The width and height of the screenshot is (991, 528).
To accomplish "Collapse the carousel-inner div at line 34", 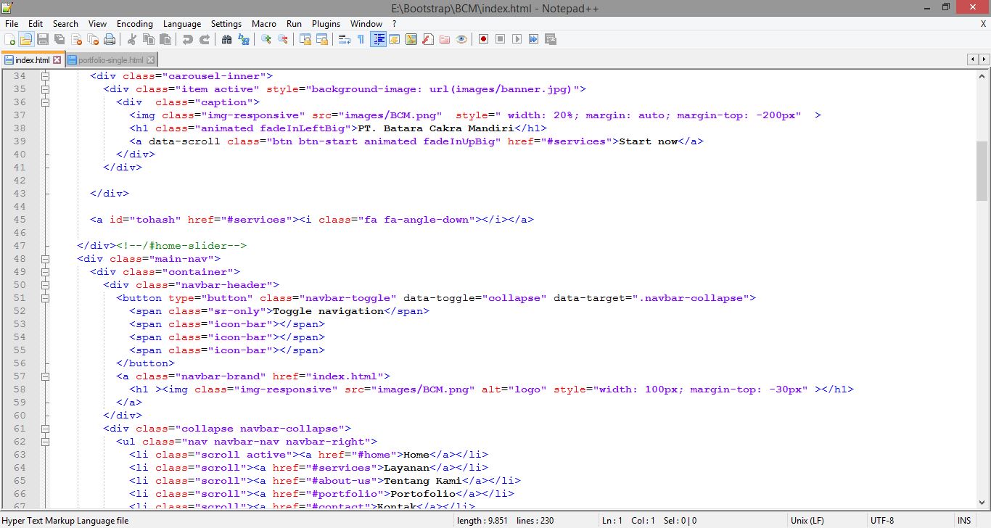I will [x=45, y=76].
